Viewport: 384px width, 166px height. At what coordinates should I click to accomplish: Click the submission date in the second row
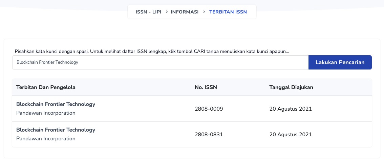[x=290, y=135]
